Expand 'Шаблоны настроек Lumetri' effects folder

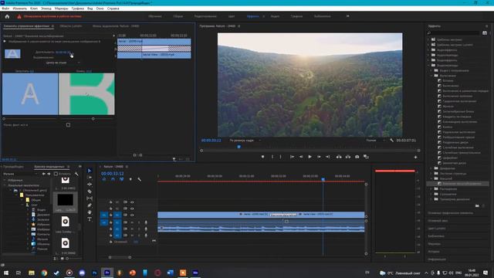[429, 45]
